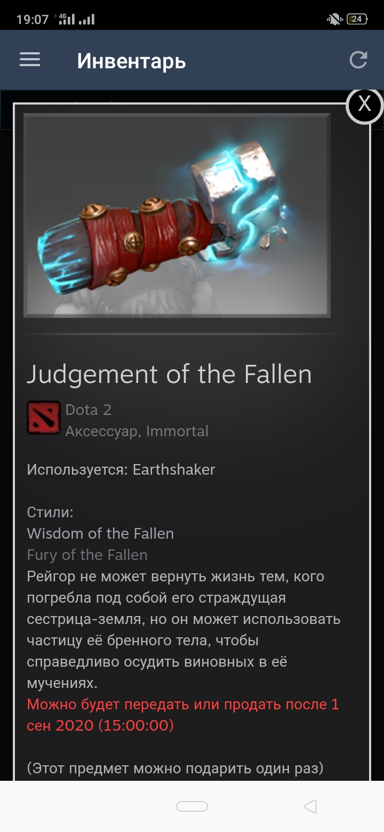The width and height of the screenshot is (384, 832).
Task: Tap the one-time gift note at bottom
Action: tap(175, 769)
